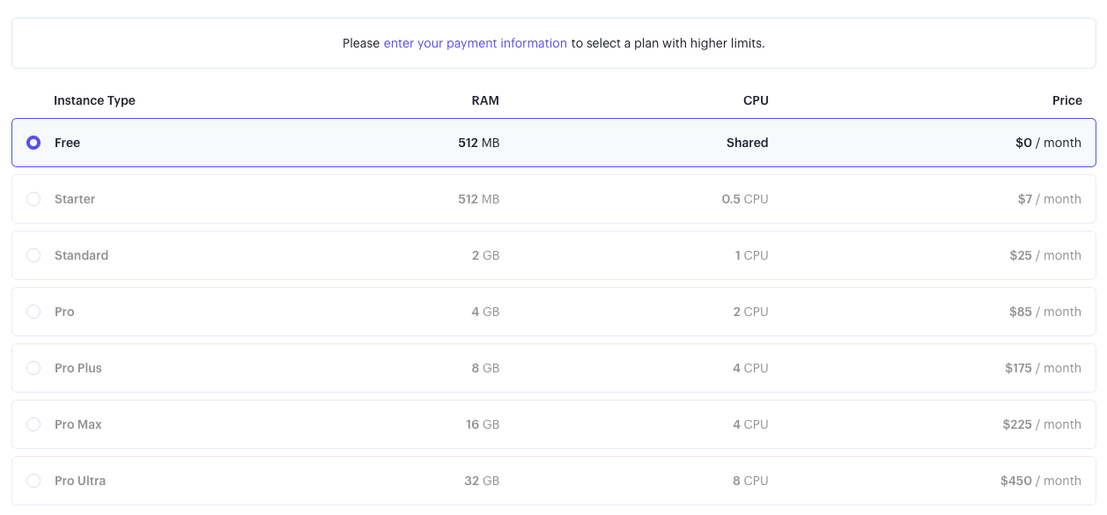
Task: Choose the Pro Max radio button
Action: point(33,424)
